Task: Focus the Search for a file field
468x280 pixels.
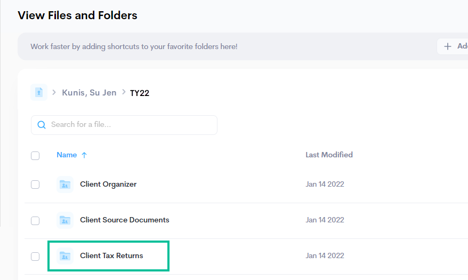Action: point(124,125)
